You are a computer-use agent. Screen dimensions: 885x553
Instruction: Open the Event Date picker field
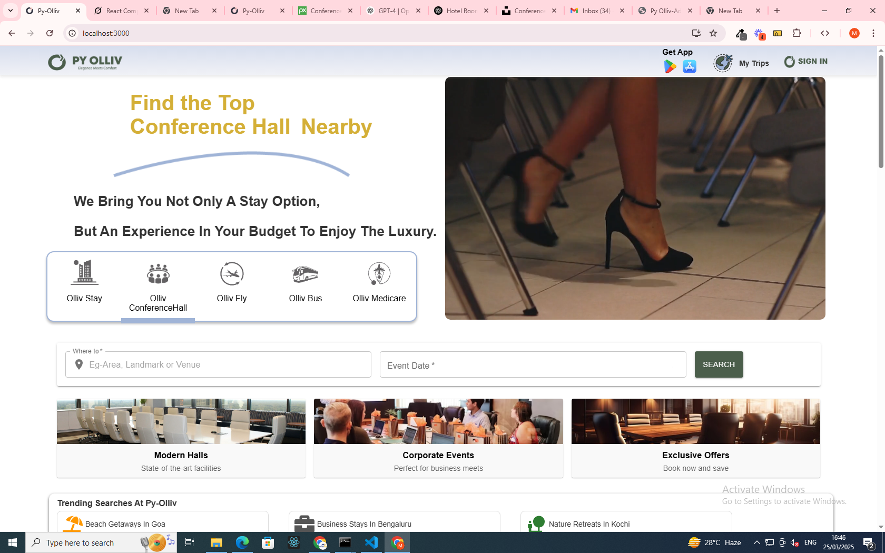[x=532, y=365]
